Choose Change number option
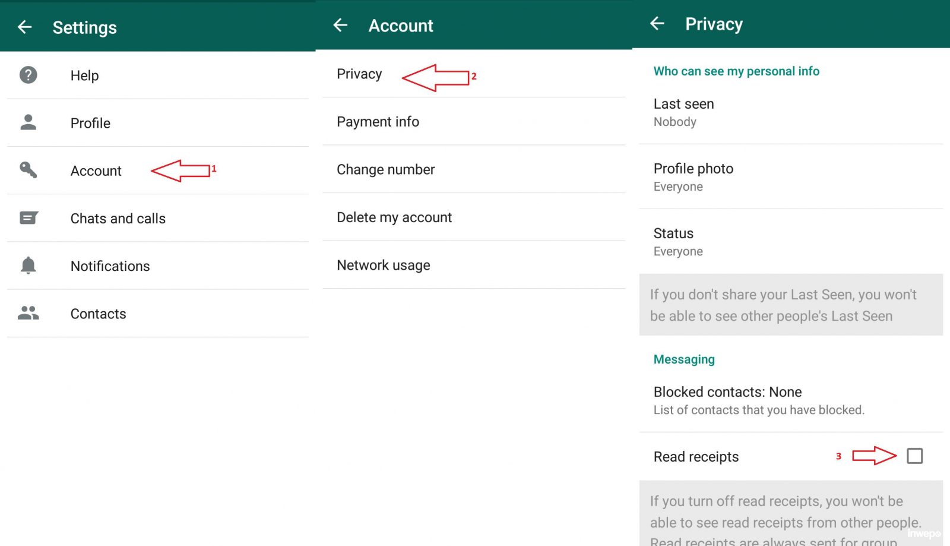 point(385,170)
